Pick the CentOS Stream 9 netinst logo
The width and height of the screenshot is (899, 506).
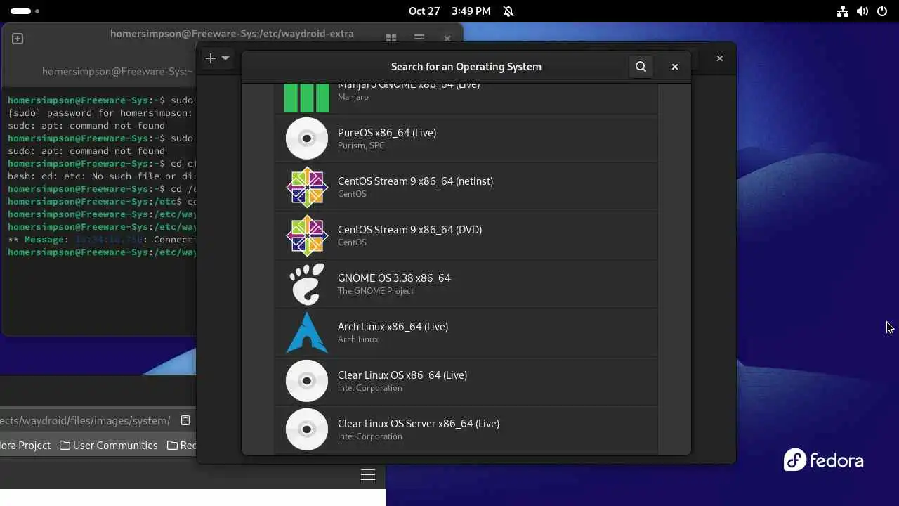pos(307,187)
